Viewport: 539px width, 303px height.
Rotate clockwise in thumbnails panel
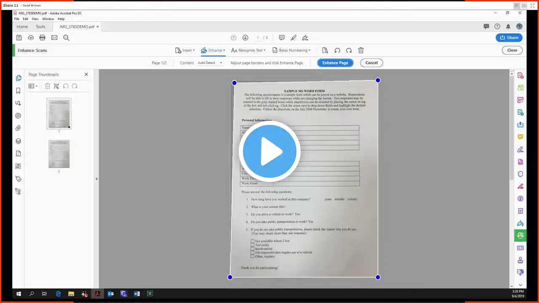point(75,86)
